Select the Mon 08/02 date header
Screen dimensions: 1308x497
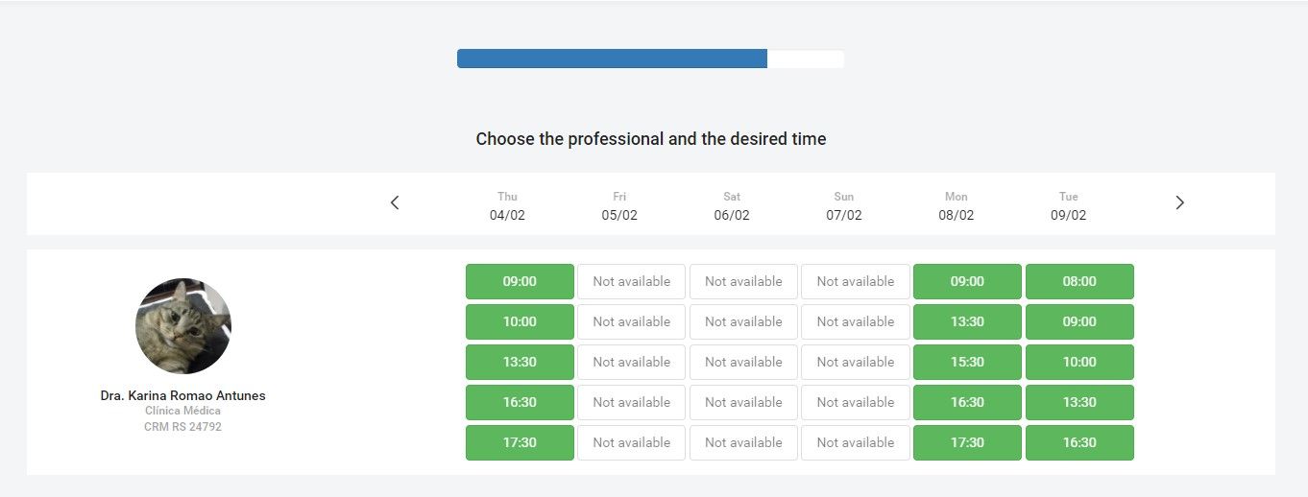click(x=957, y=206)
